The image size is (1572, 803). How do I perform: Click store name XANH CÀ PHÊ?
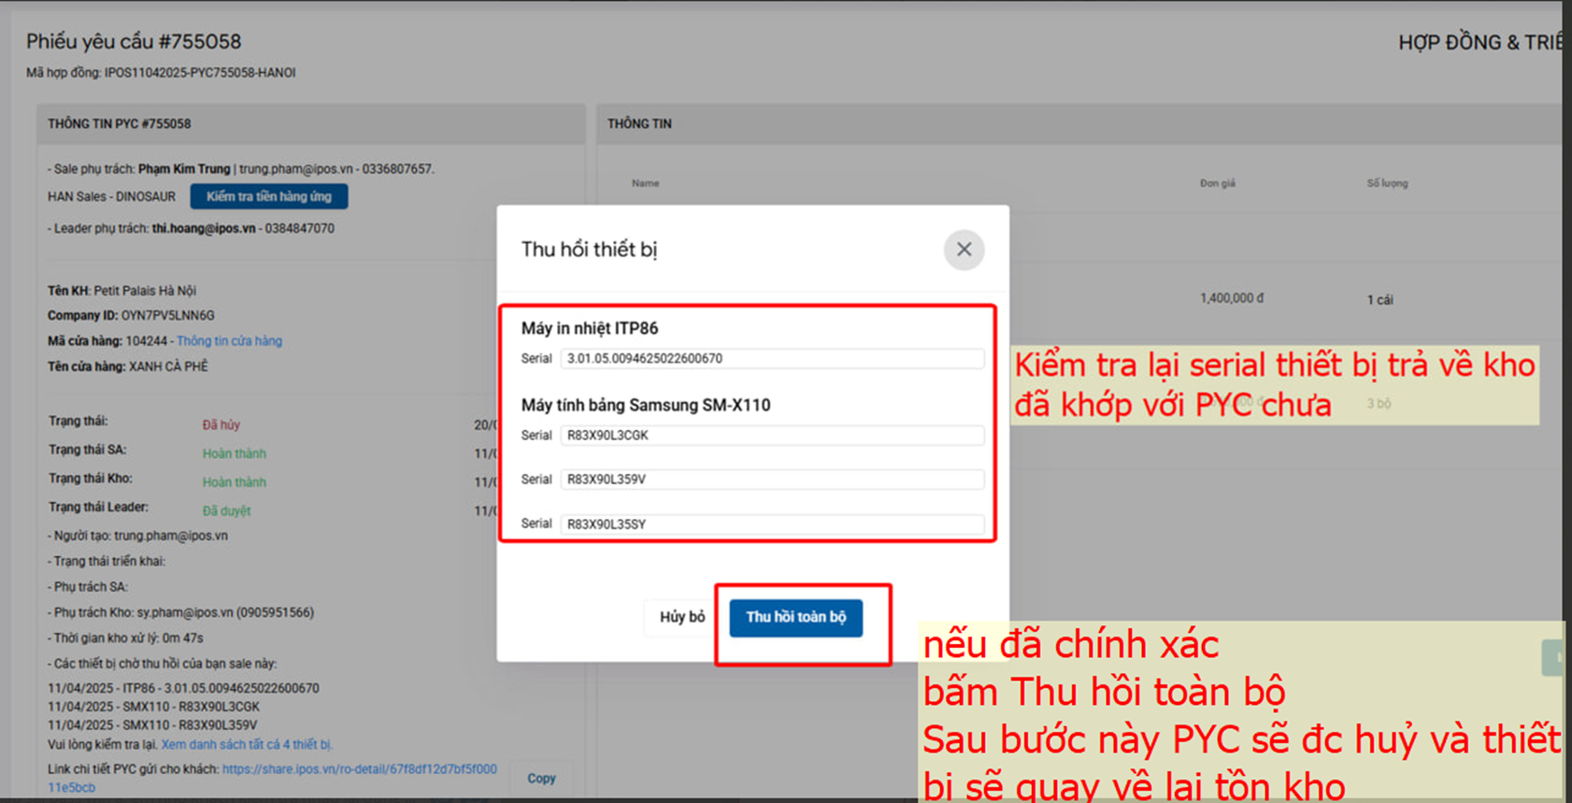point(168,366)
